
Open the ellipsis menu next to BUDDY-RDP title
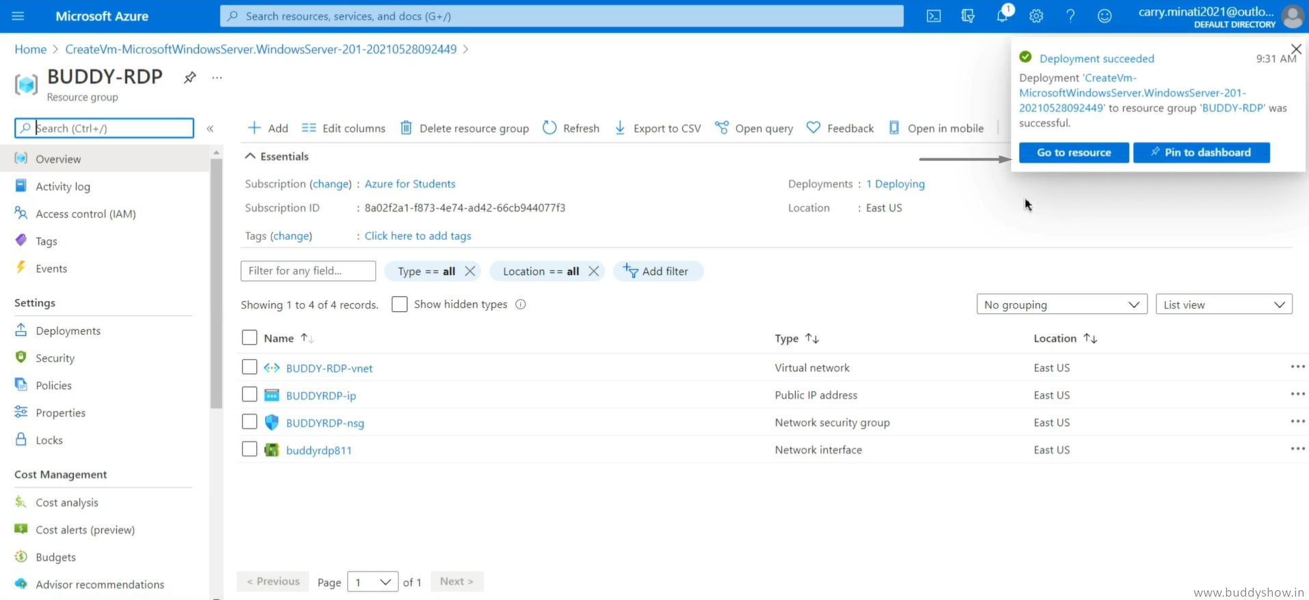point(217,77)
